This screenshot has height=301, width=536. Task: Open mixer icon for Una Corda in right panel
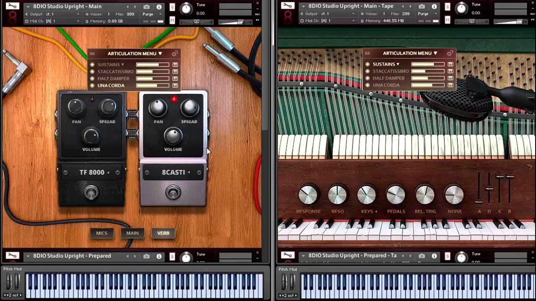(x=450, y=85)
